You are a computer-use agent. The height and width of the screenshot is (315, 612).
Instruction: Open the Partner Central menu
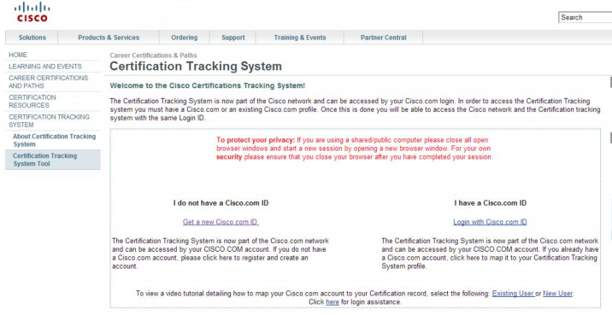(x=383, y=38)
